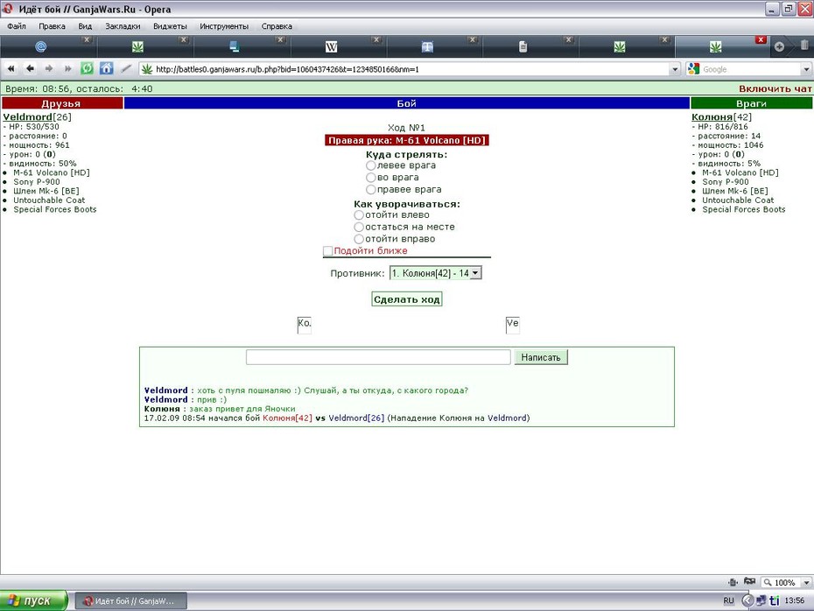Viewport: 814px width, 611px height.
Task: Click the пуск Start button
Action: [x=34, y=600]
